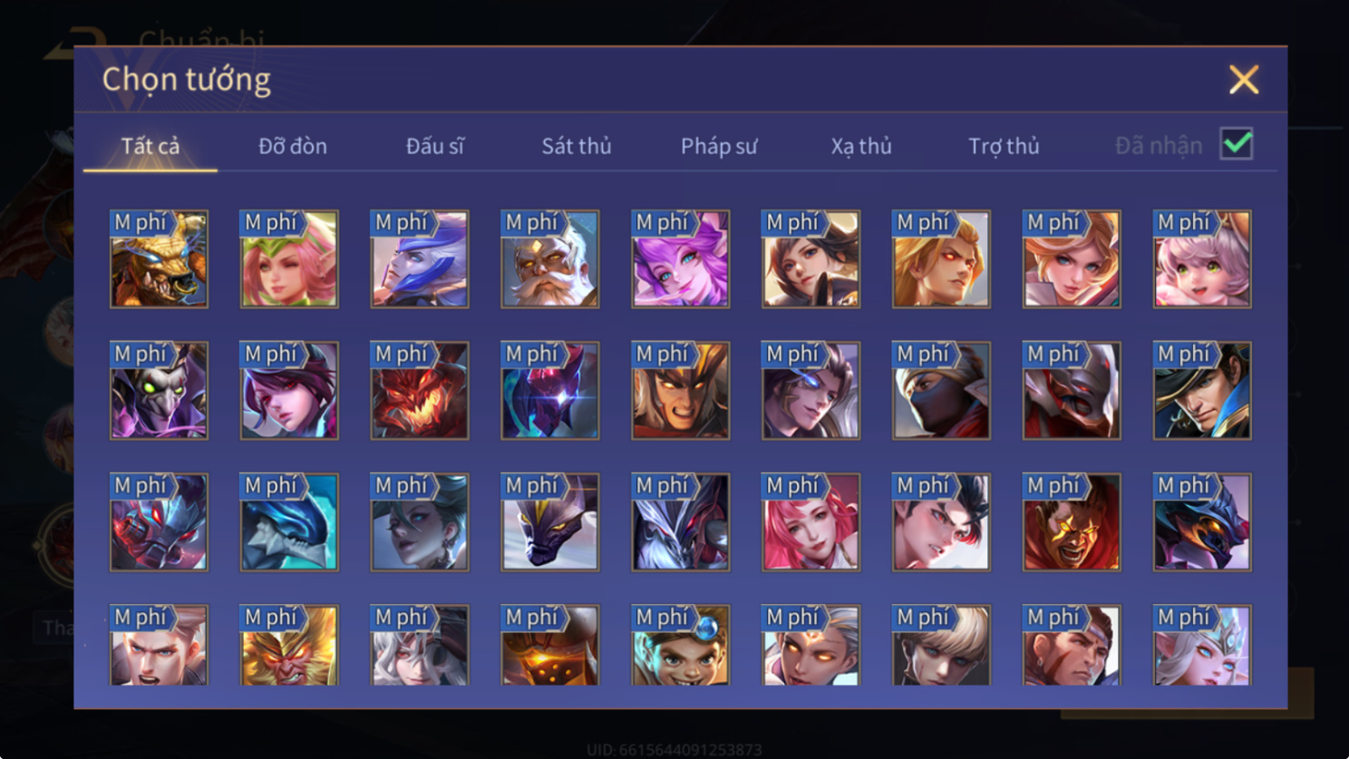Choose the white-bearded old man hero

[x=550, y=259]
